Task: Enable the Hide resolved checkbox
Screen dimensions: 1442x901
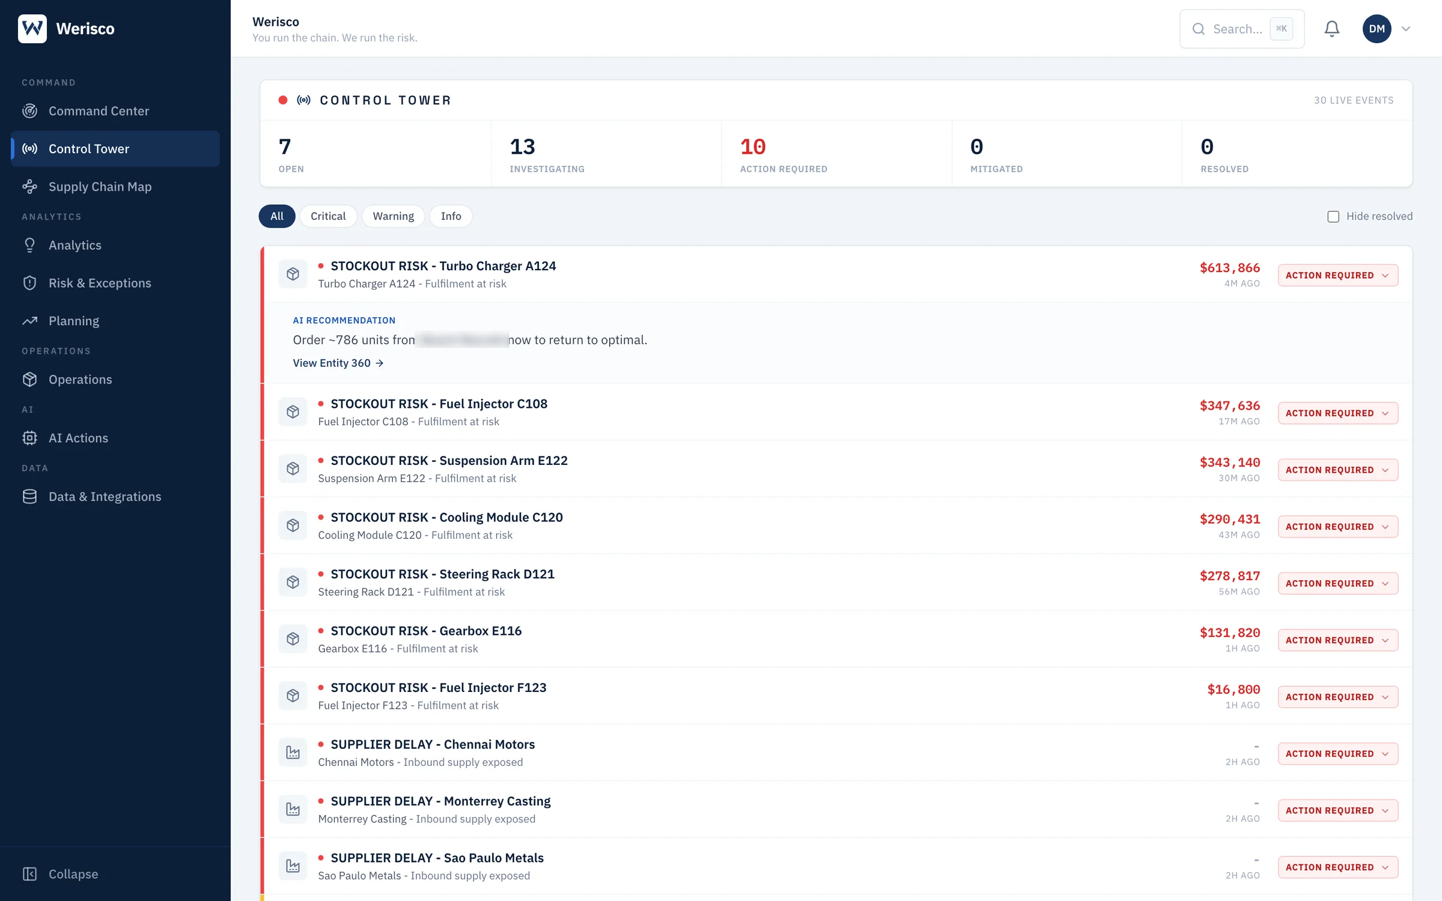Action: [1333, 216]
